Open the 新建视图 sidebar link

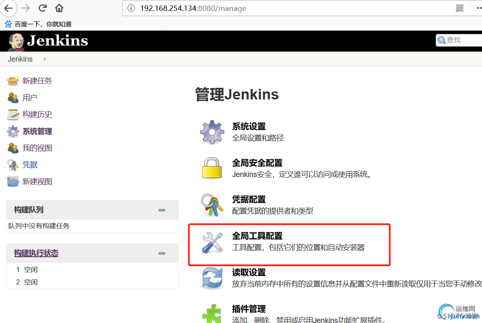(x=37, y=182)
